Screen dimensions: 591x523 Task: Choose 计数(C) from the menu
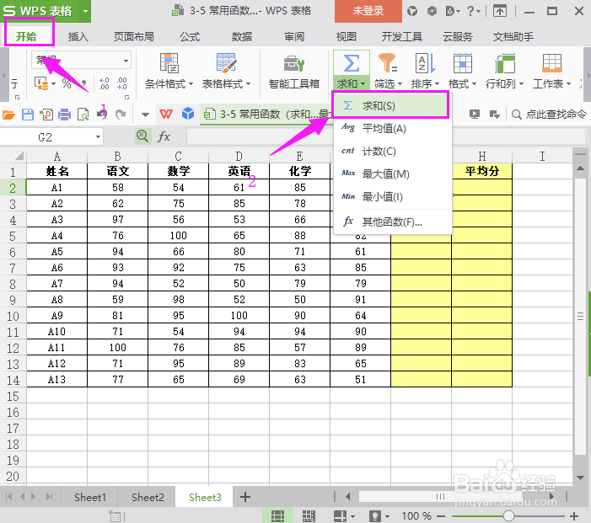393,152
